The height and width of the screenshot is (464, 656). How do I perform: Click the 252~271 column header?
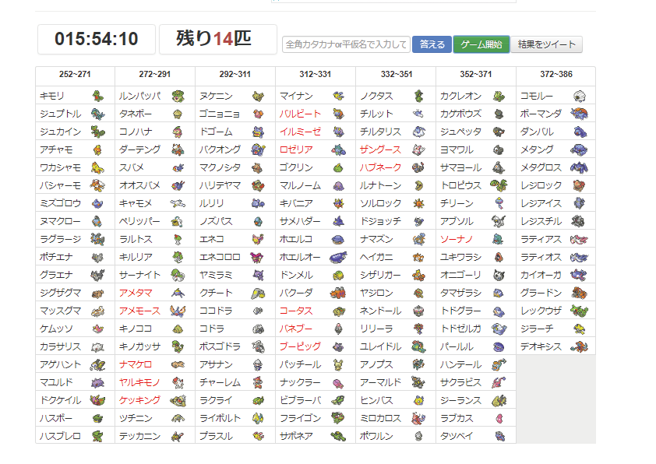pyautogui.click(x=75, y=75)
